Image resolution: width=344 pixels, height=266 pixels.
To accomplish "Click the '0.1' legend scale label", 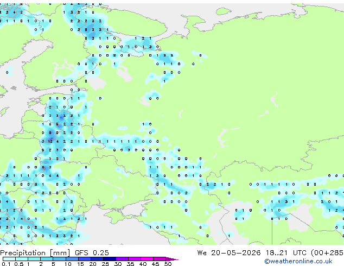I will [6, 264].
